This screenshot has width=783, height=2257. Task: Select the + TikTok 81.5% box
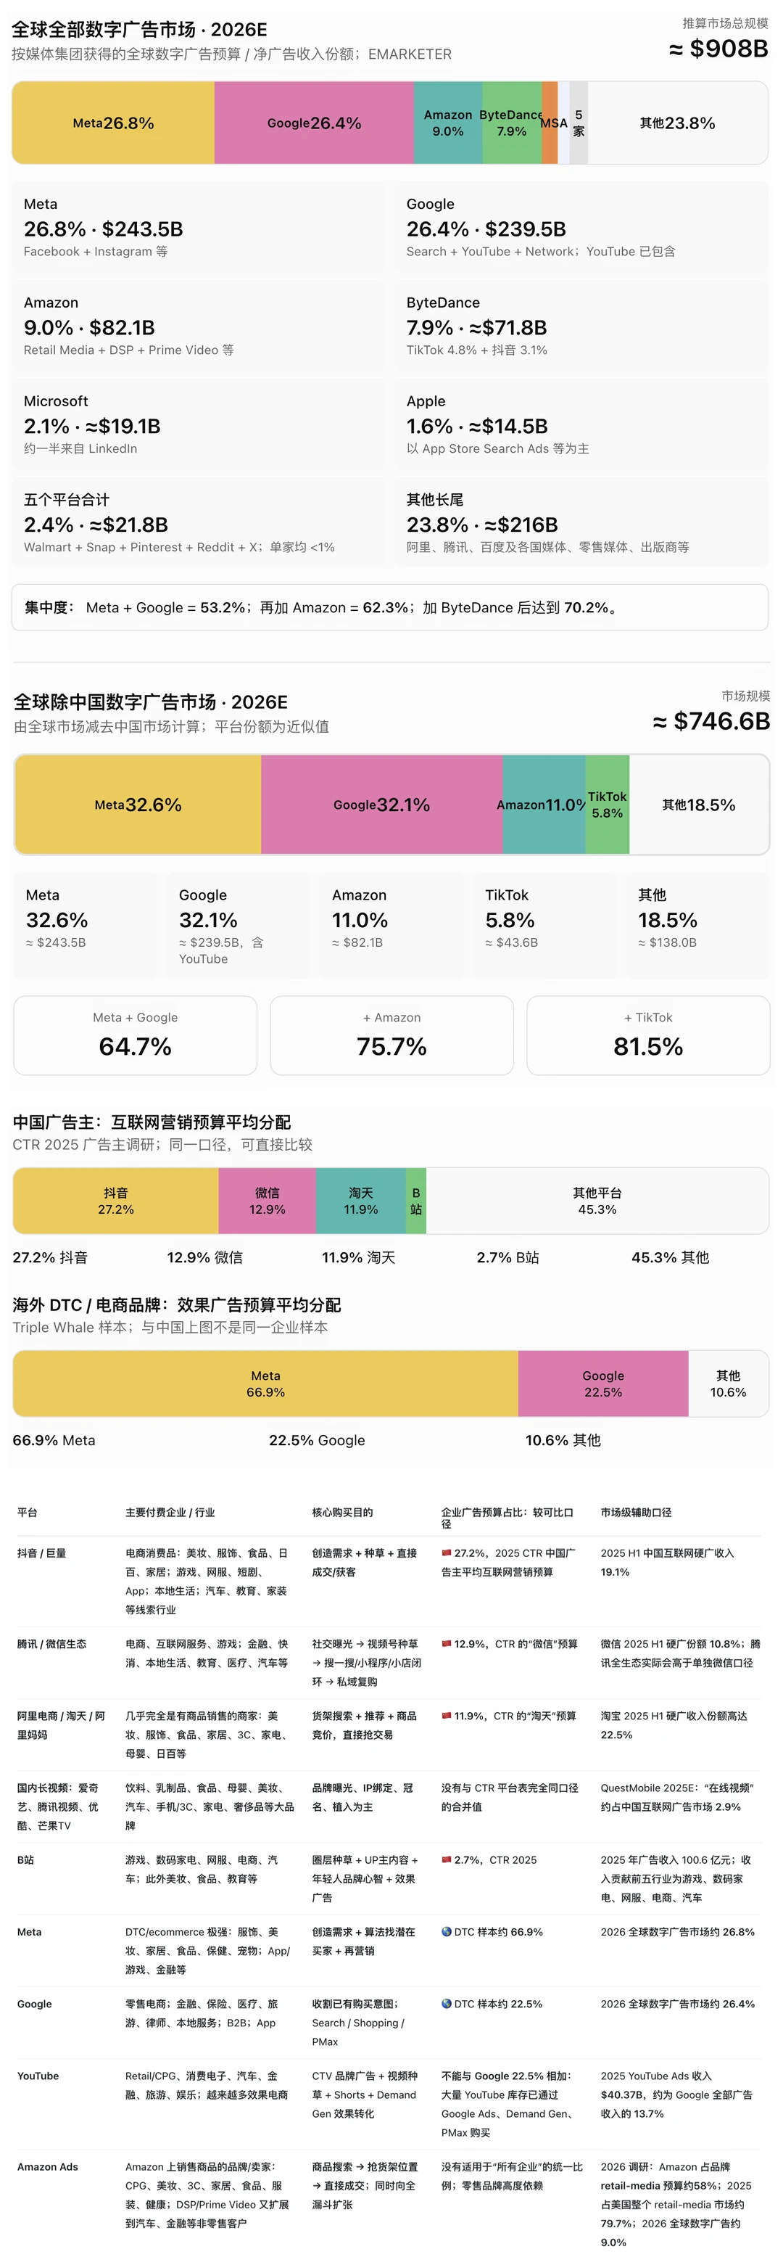point(648,1035)
